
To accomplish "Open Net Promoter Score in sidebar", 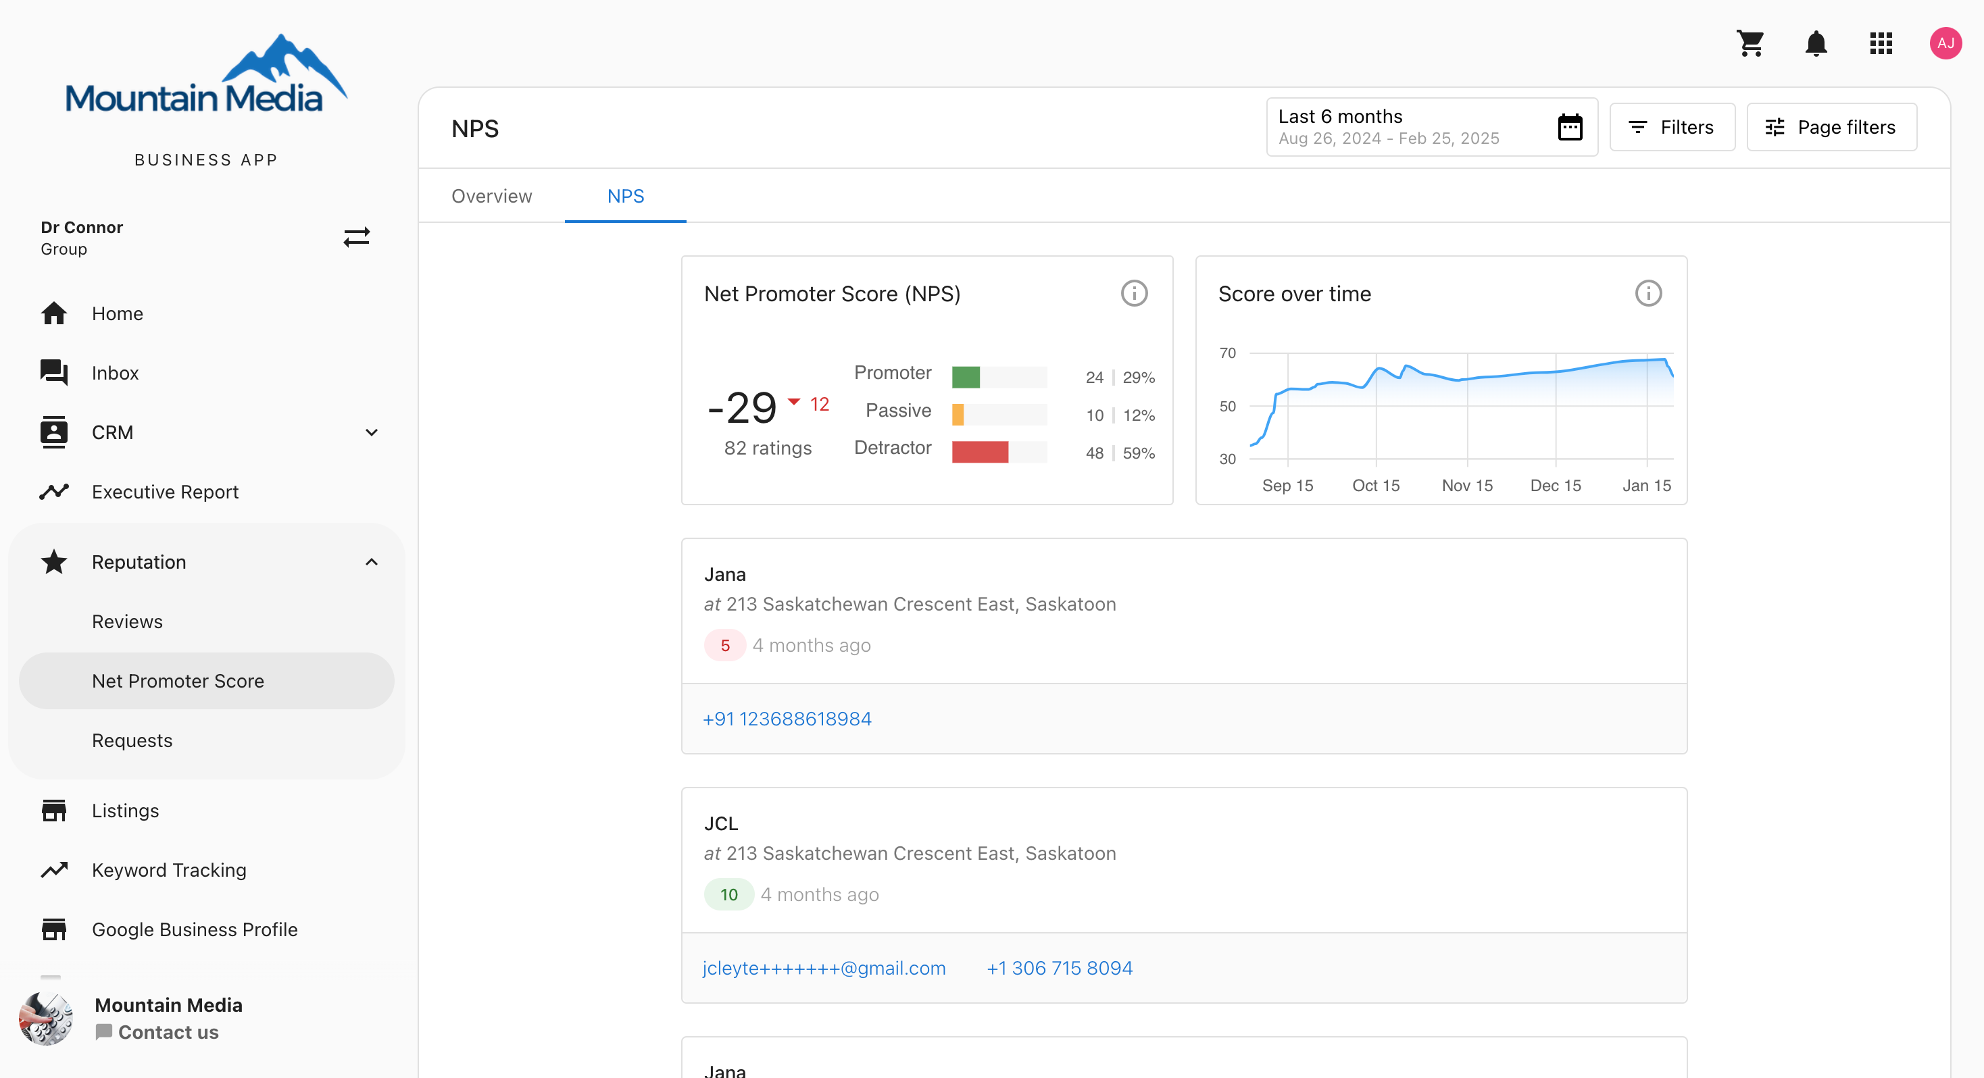I will pyautogui.click(x=206, y=681).
